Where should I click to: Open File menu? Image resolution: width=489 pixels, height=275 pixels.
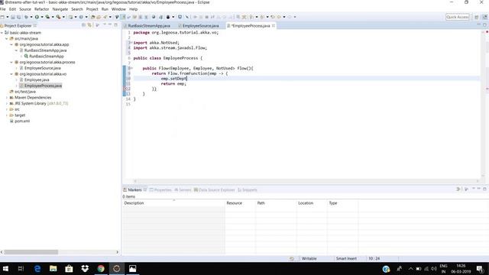point(3,9)
